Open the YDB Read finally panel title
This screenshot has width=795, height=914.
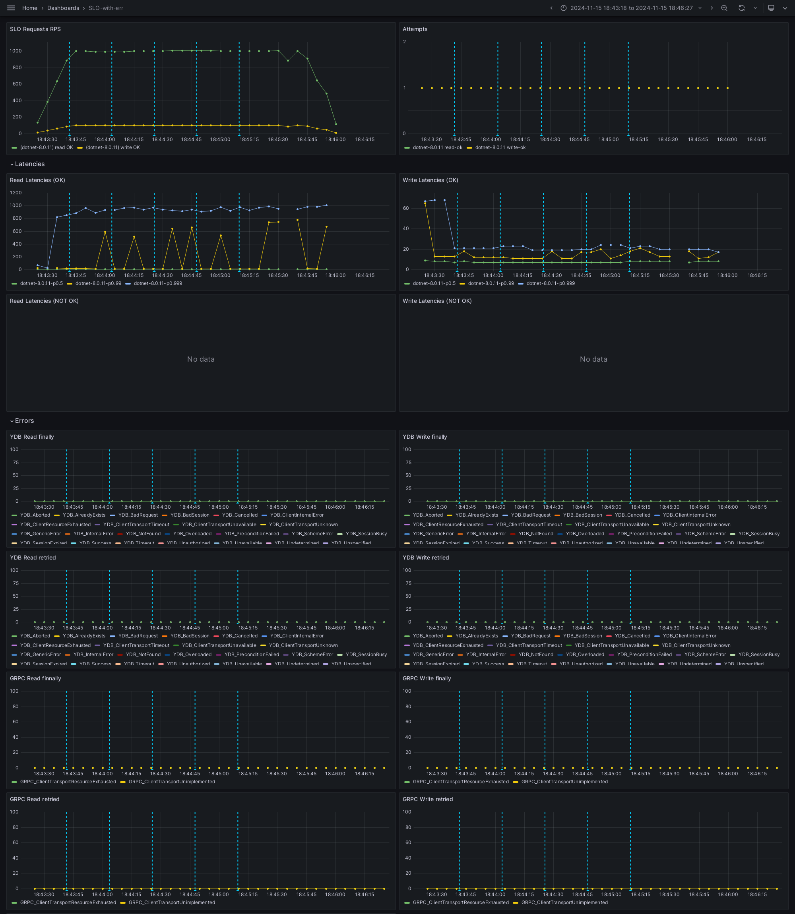(x=32, y=437)
